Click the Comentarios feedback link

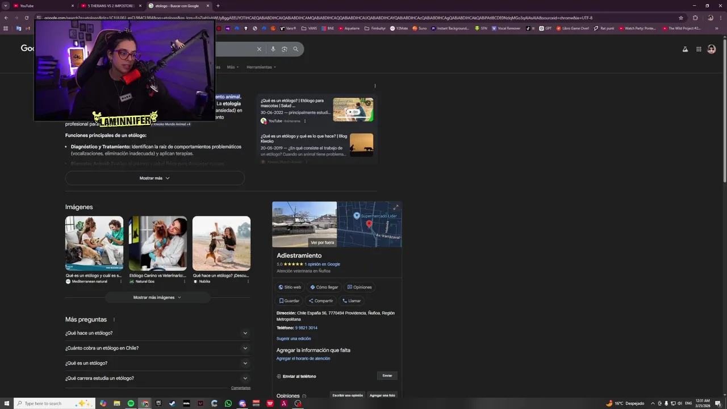241,388
